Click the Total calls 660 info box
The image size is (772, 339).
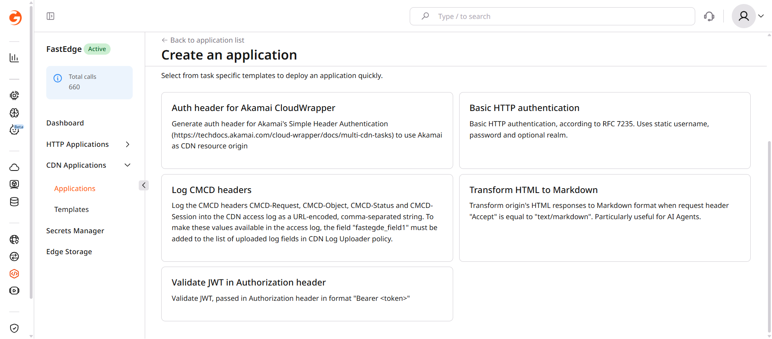[x=89, y=82]
